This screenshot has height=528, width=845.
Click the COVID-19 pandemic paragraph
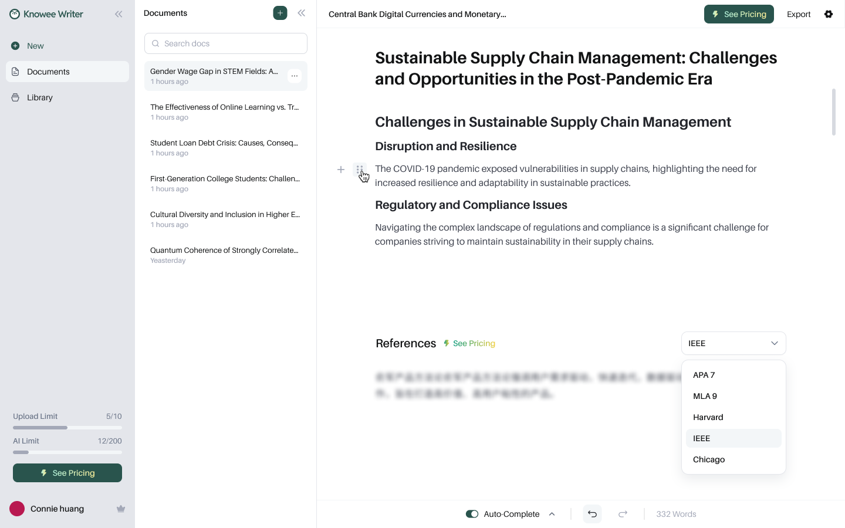pyautogui.click(x=566, y=175)
